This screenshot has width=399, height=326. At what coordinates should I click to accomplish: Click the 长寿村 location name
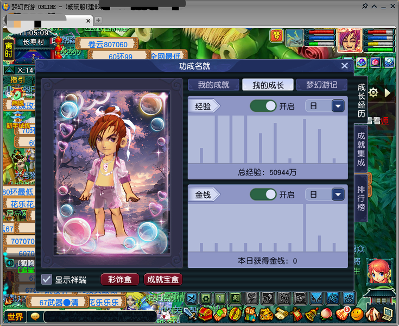point(33,42)
